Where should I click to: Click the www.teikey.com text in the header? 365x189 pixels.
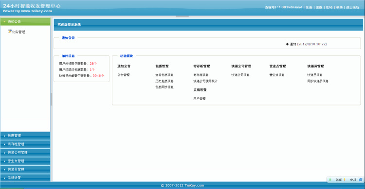pos(36,11)
